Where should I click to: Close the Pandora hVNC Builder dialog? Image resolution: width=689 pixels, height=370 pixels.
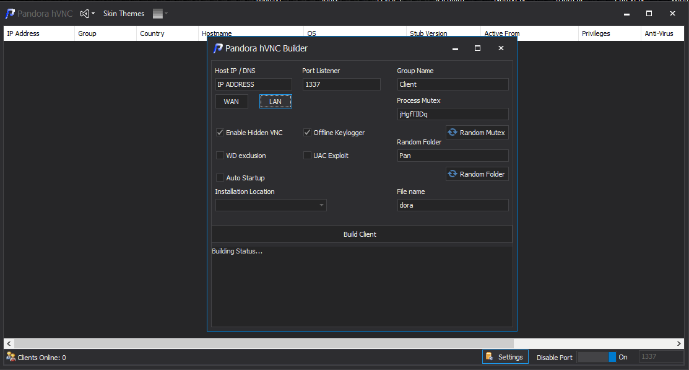[501, 48]
